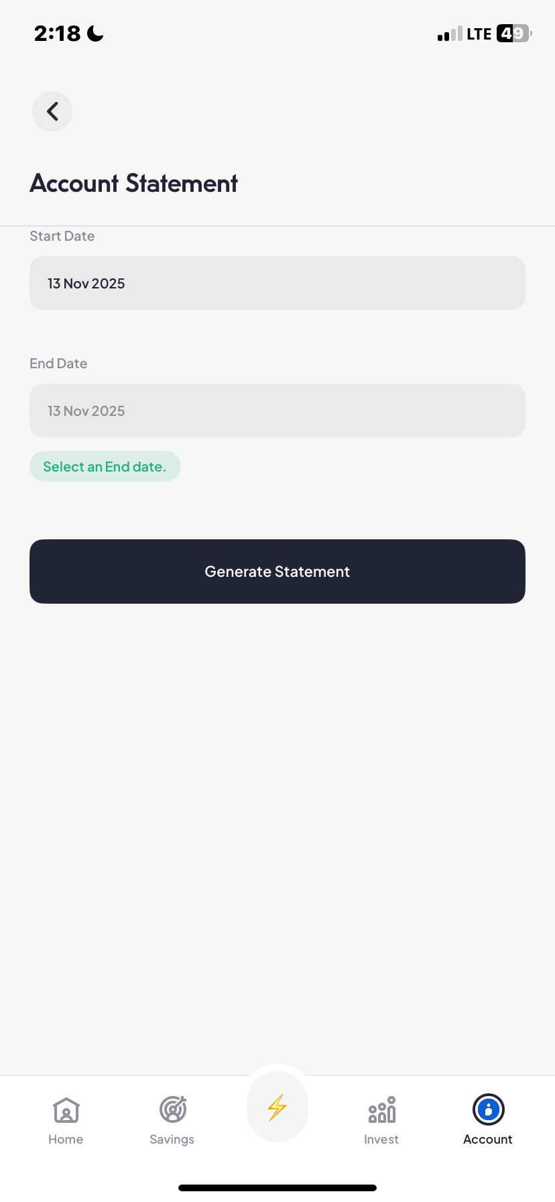Open the Invest chart icon
The width and height of the screenshot is (555, 1202).
point(381,1110)
